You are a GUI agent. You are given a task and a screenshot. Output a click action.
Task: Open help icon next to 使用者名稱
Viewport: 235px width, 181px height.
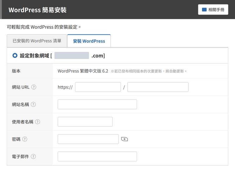pyautogui.click(x=38, y=122)
